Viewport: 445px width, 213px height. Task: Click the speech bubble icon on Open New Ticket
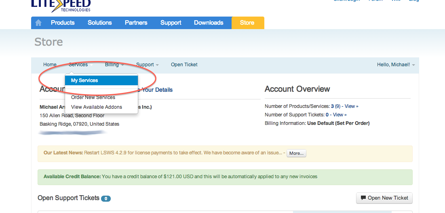tap(363, 198)
